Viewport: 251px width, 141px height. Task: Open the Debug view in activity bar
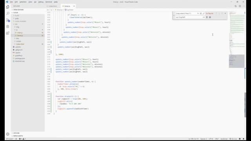coord(8,27)
